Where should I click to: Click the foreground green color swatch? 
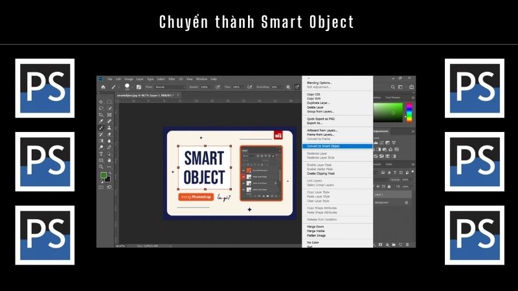(104, 175)
